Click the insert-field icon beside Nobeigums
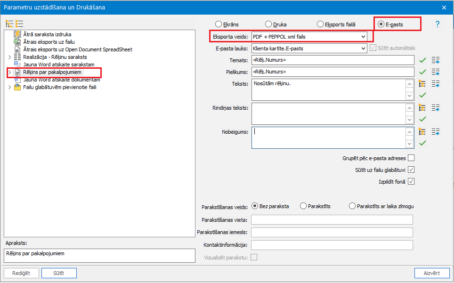The height and width of the screenshot is (283, 454). [x=435, y=131]
